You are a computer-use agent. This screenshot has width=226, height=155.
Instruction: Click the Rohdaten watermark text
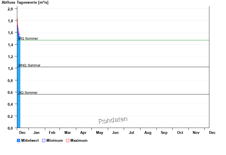click(x=113, y=120)
